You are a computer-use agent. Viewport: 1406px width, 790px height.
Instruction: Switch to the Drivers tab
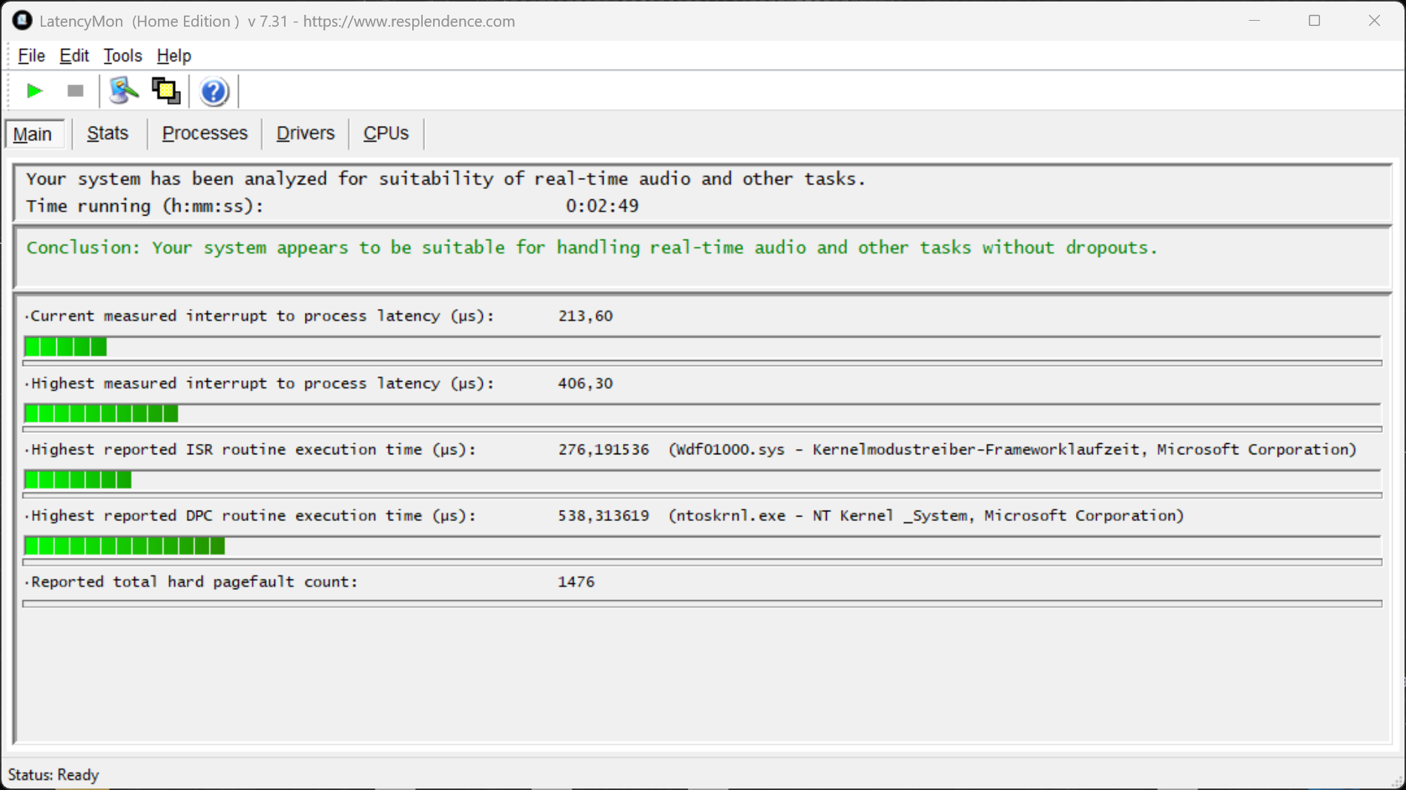[306, 133]
